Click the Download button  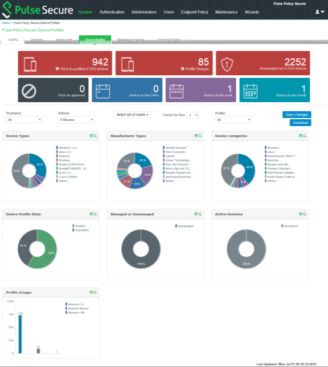(301, 123)
